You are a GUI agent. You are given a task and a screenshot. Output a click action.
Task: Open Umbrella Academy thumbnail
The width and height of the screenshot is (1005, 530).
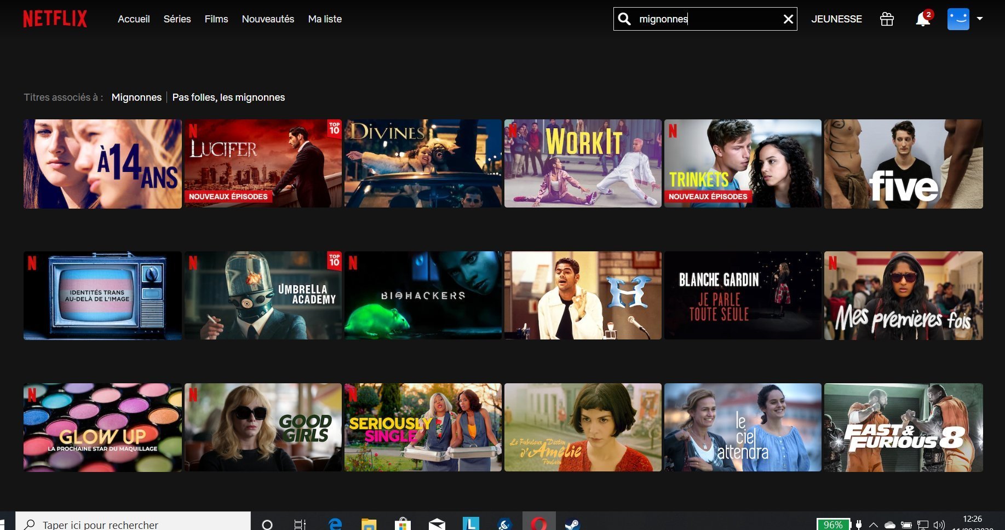click(263, 296)
